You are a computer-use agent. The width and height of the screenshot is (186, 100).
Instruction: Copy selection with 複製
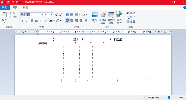[13, 17]
